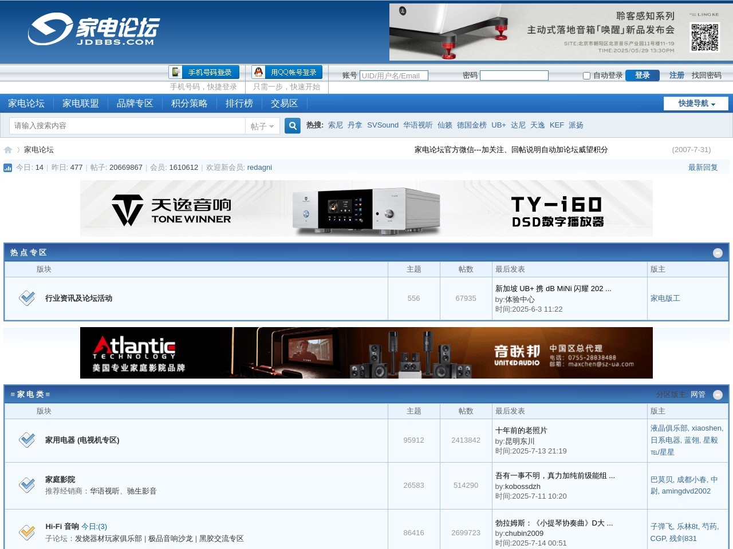Screen dimensions: 733x549
Task: Click the QQ penguin login icon
Action: pyautogui.click(x=259, y=72)
